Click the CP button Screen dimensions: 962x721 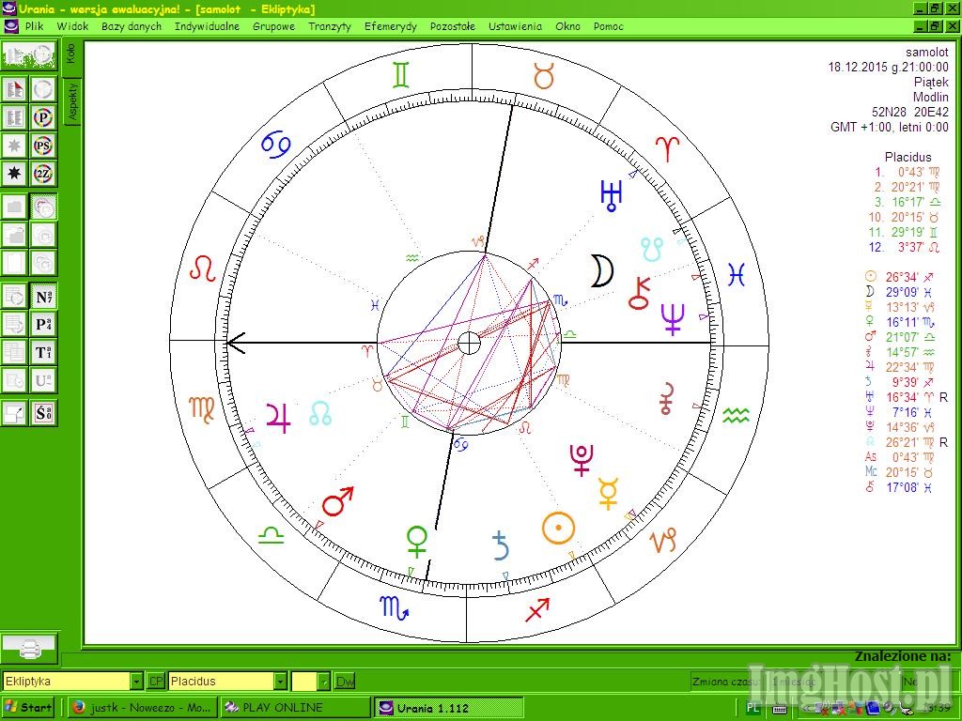pos(156,682)
